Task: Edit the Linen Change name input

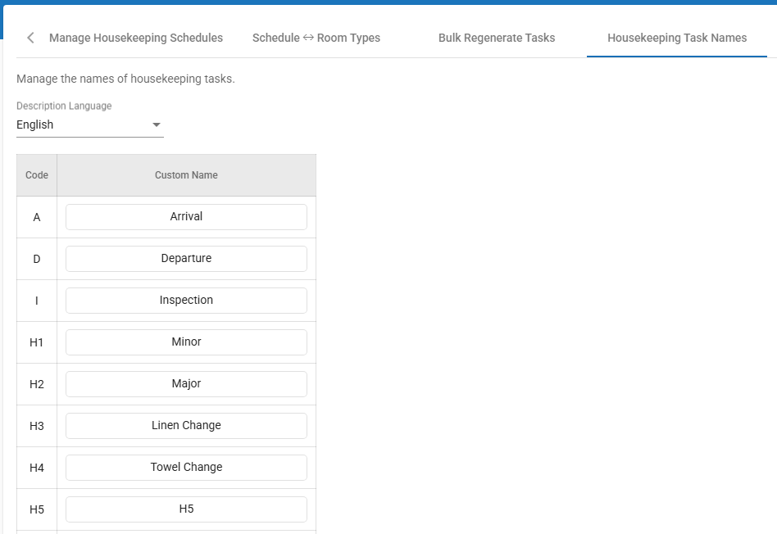Action: 186,426
